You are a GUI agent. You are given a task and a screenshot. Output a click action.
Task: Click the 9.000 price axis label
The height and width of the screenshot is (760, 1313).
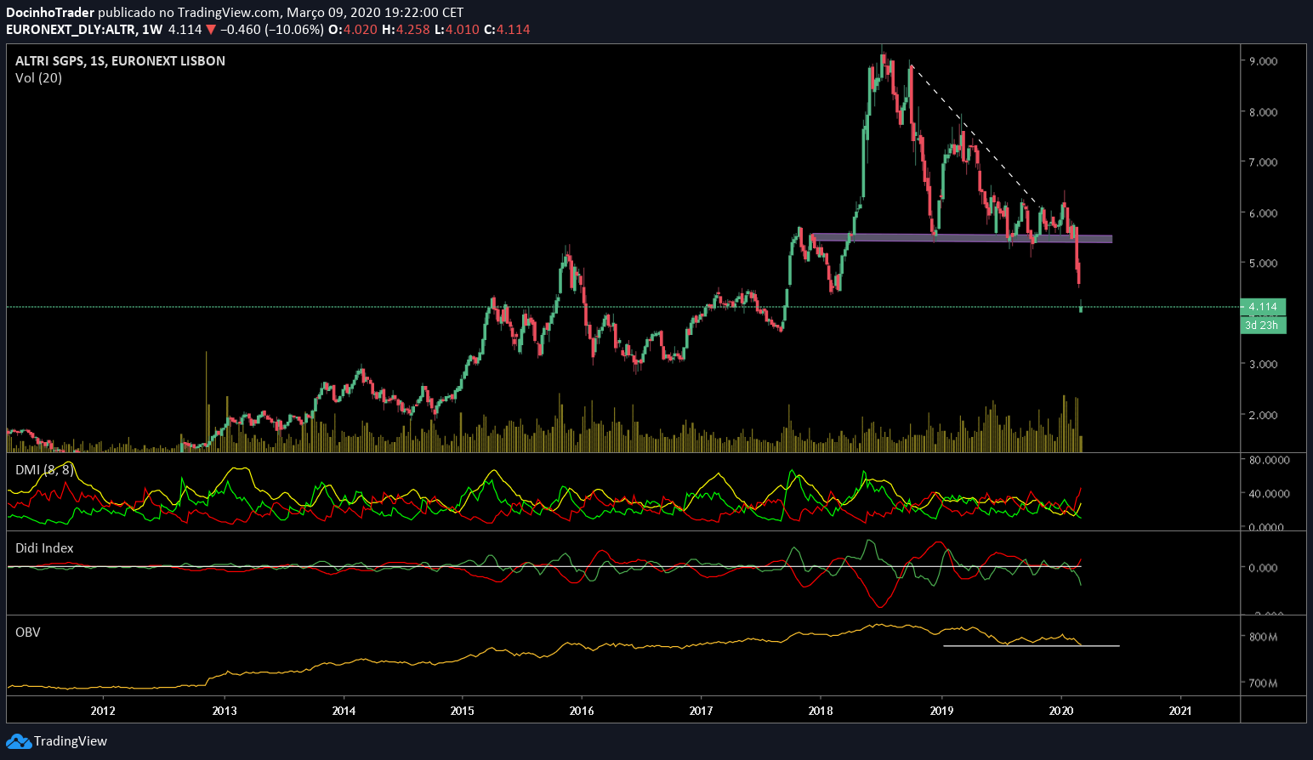coord(1263,61)
